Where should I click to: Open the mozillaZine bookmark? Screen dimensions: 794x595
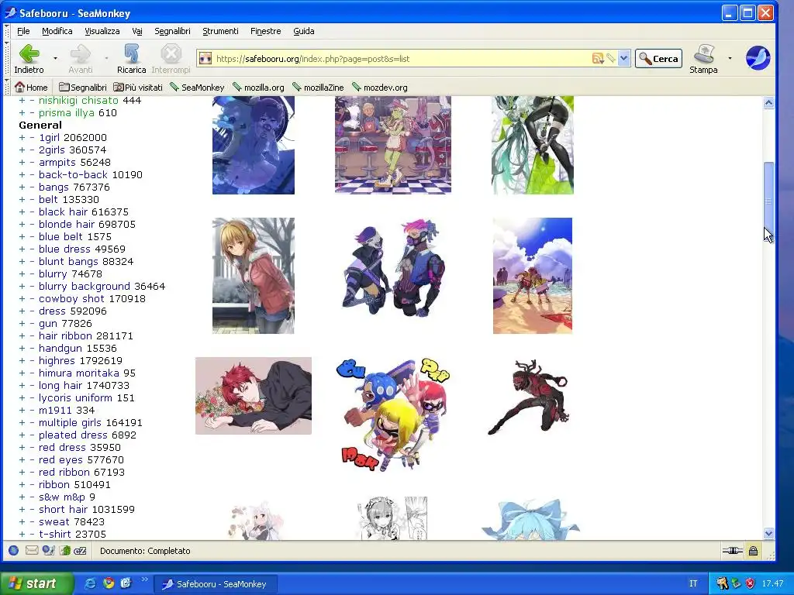point(318,87)
